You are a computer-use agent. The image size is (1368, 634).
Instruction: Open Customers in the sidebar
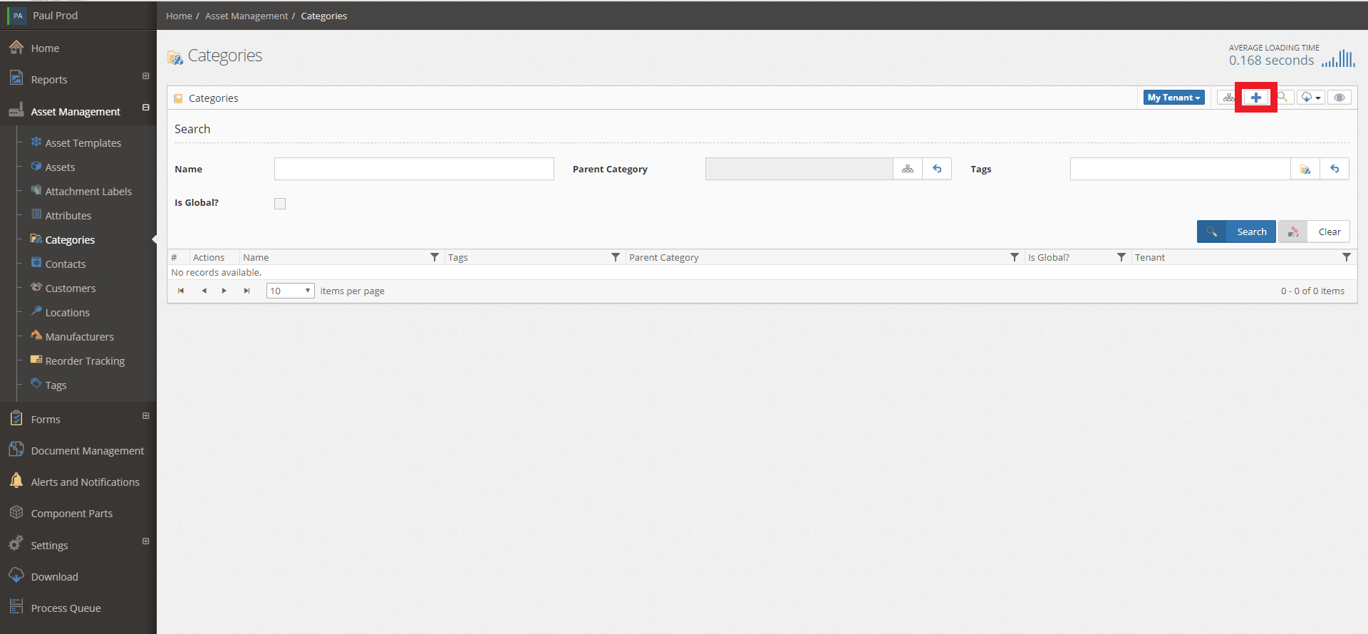pos(71,289)
